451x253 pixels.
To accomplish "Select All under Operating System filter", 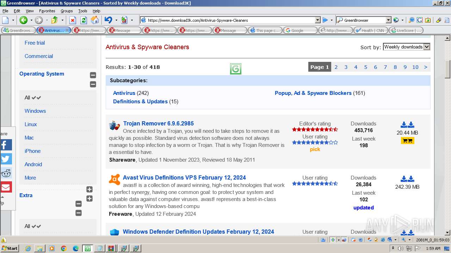I will [33, 98].
